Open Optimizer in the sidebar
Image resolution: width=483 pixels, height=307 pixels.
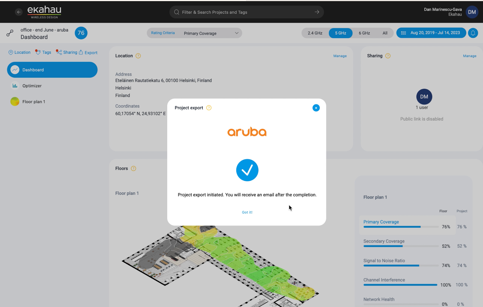[32, 86]
